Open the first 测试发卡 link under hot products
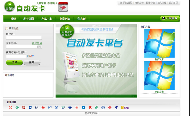190x116 pixels. (159, 59)
